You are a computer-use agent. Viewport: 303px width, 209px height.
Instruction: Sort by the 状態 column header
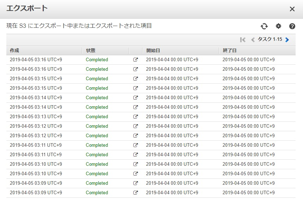click(x=91, y=51)
